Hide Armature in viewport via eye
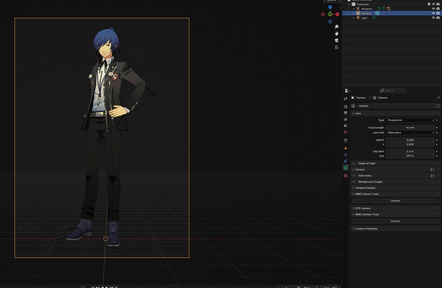The width and height of the screenshot is (442, 288). click(x=434, y=8)
